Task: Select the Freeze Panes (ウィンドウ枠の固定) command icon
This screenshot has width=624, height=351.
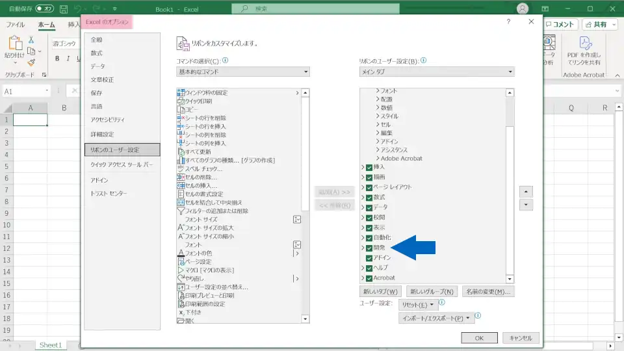Action: 181,93
